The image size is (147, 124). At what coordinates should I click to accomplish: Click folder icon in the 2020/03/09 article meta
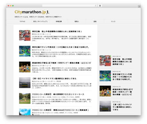coord(43,50)
